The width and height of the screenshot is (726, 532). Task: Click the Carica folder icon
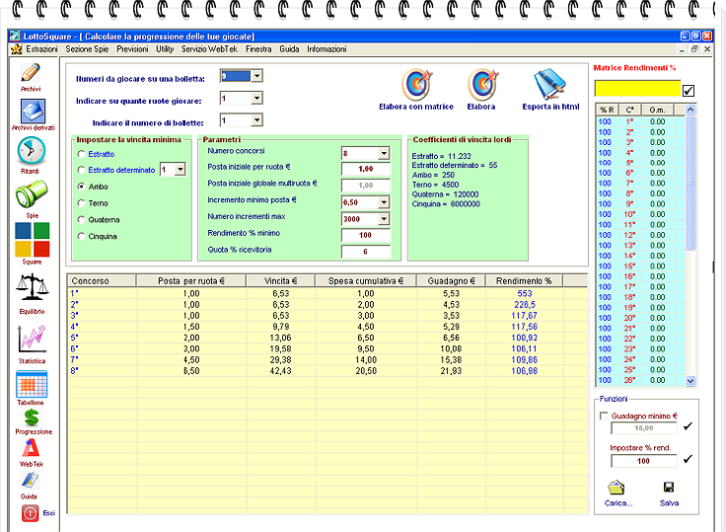coord(617,488)
